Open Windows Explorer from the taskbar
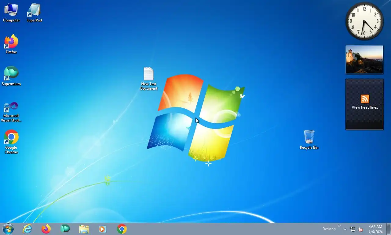The width and height of the screenshot is (391, 235). 84,229
